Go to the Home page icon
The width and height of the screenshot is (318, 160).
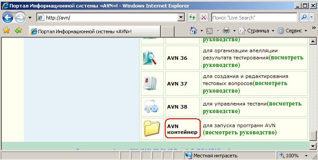(x=194, y=31)
